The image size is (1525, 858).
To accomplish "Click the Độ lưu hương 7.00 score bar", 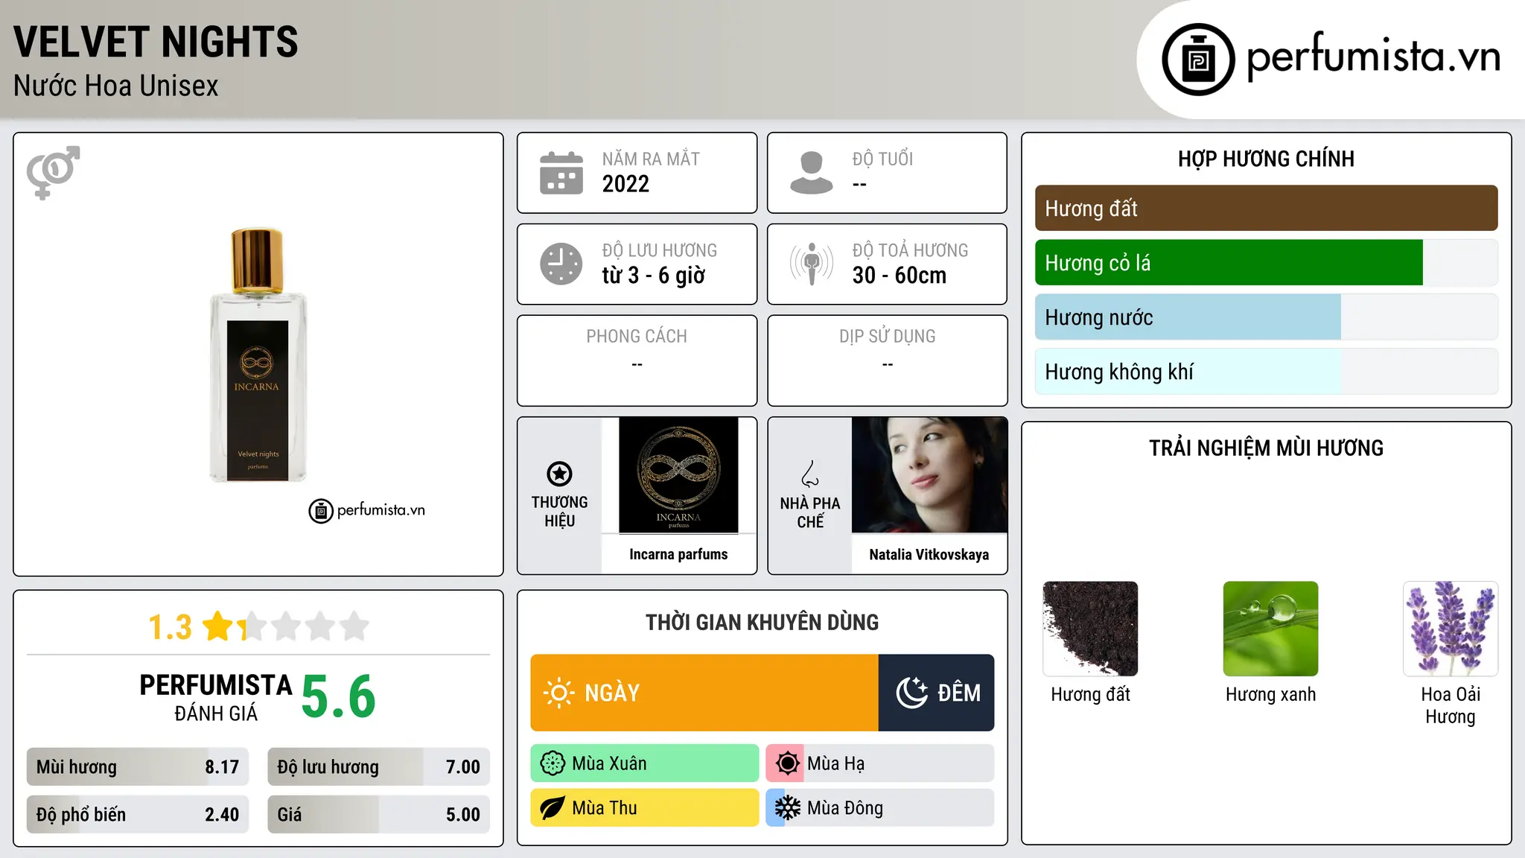I will point(378,766).
